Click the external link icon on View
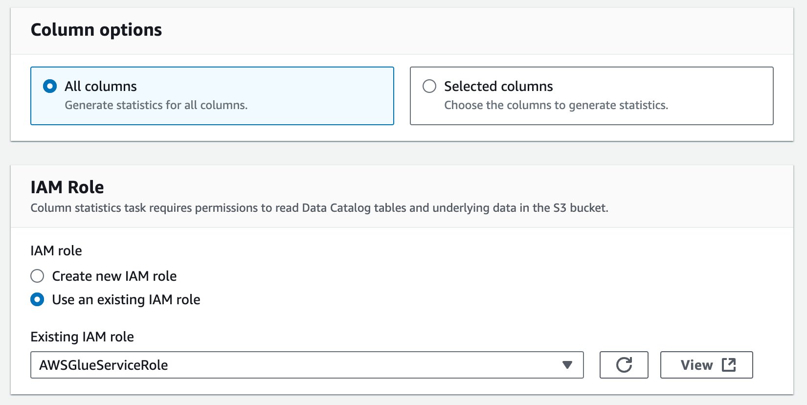The image size is (807, 405). (729, 365)
